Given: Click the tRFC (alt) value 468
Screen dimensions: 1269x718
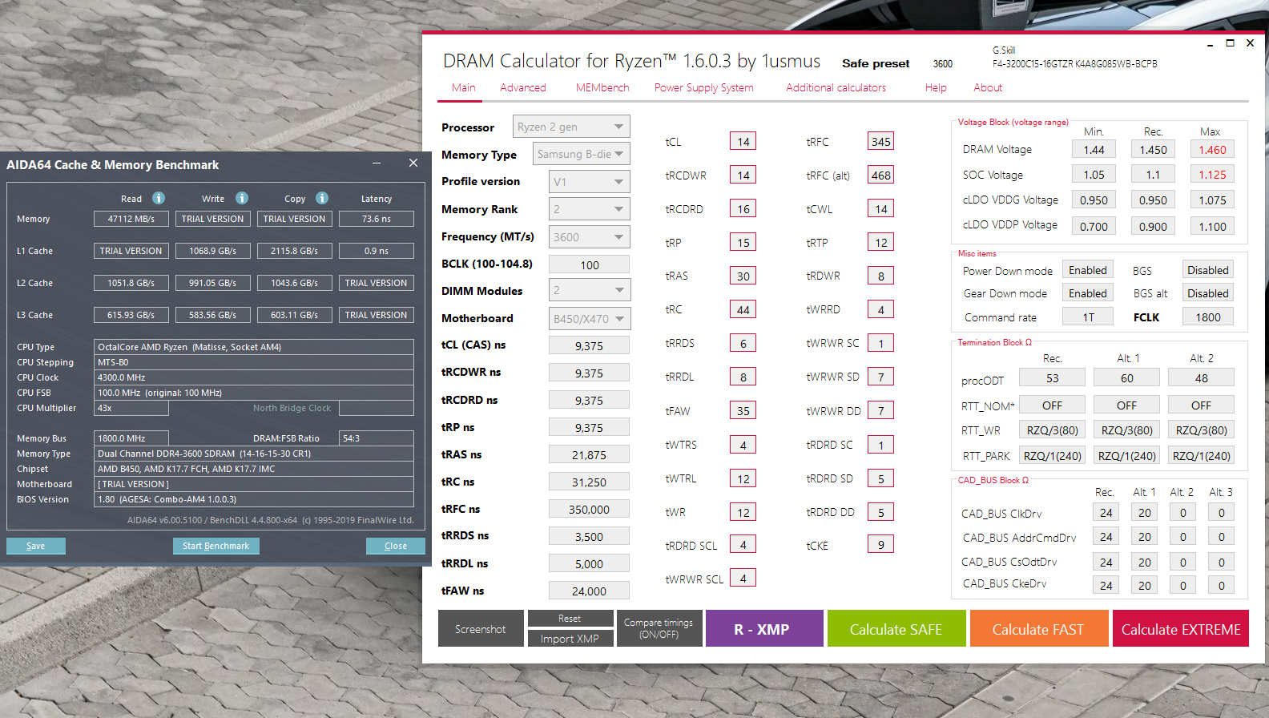Looking at the screenshot, I should 881,175.
